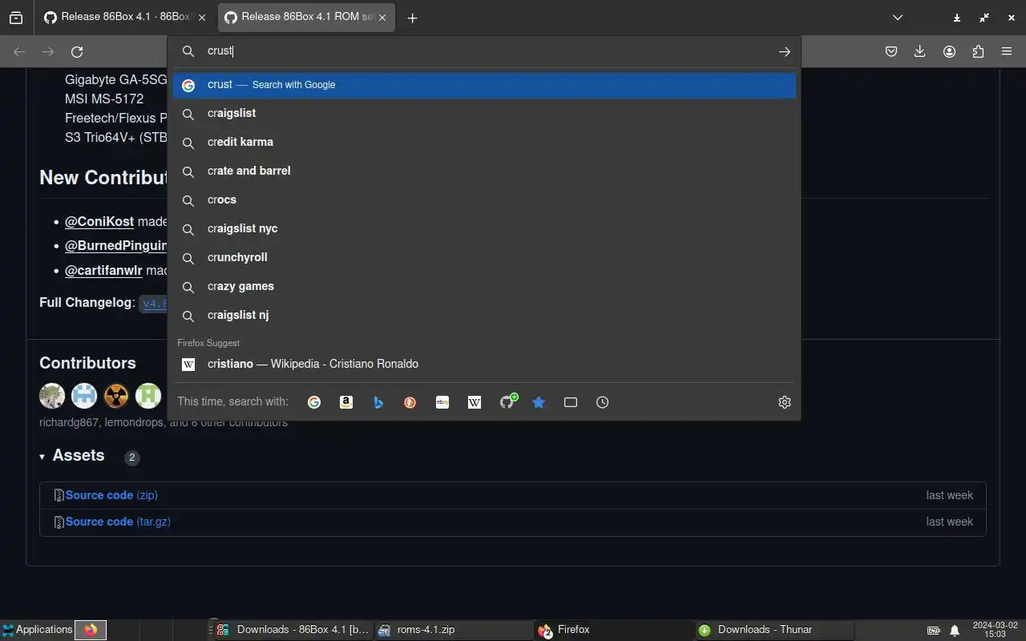
Task: Open @ConiKost contributor profile link
Action: [x=99, y=221]
